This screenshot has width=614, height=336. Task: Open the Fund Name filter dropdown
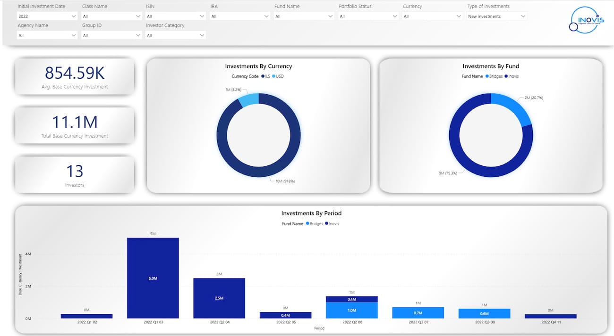[304, 16]
